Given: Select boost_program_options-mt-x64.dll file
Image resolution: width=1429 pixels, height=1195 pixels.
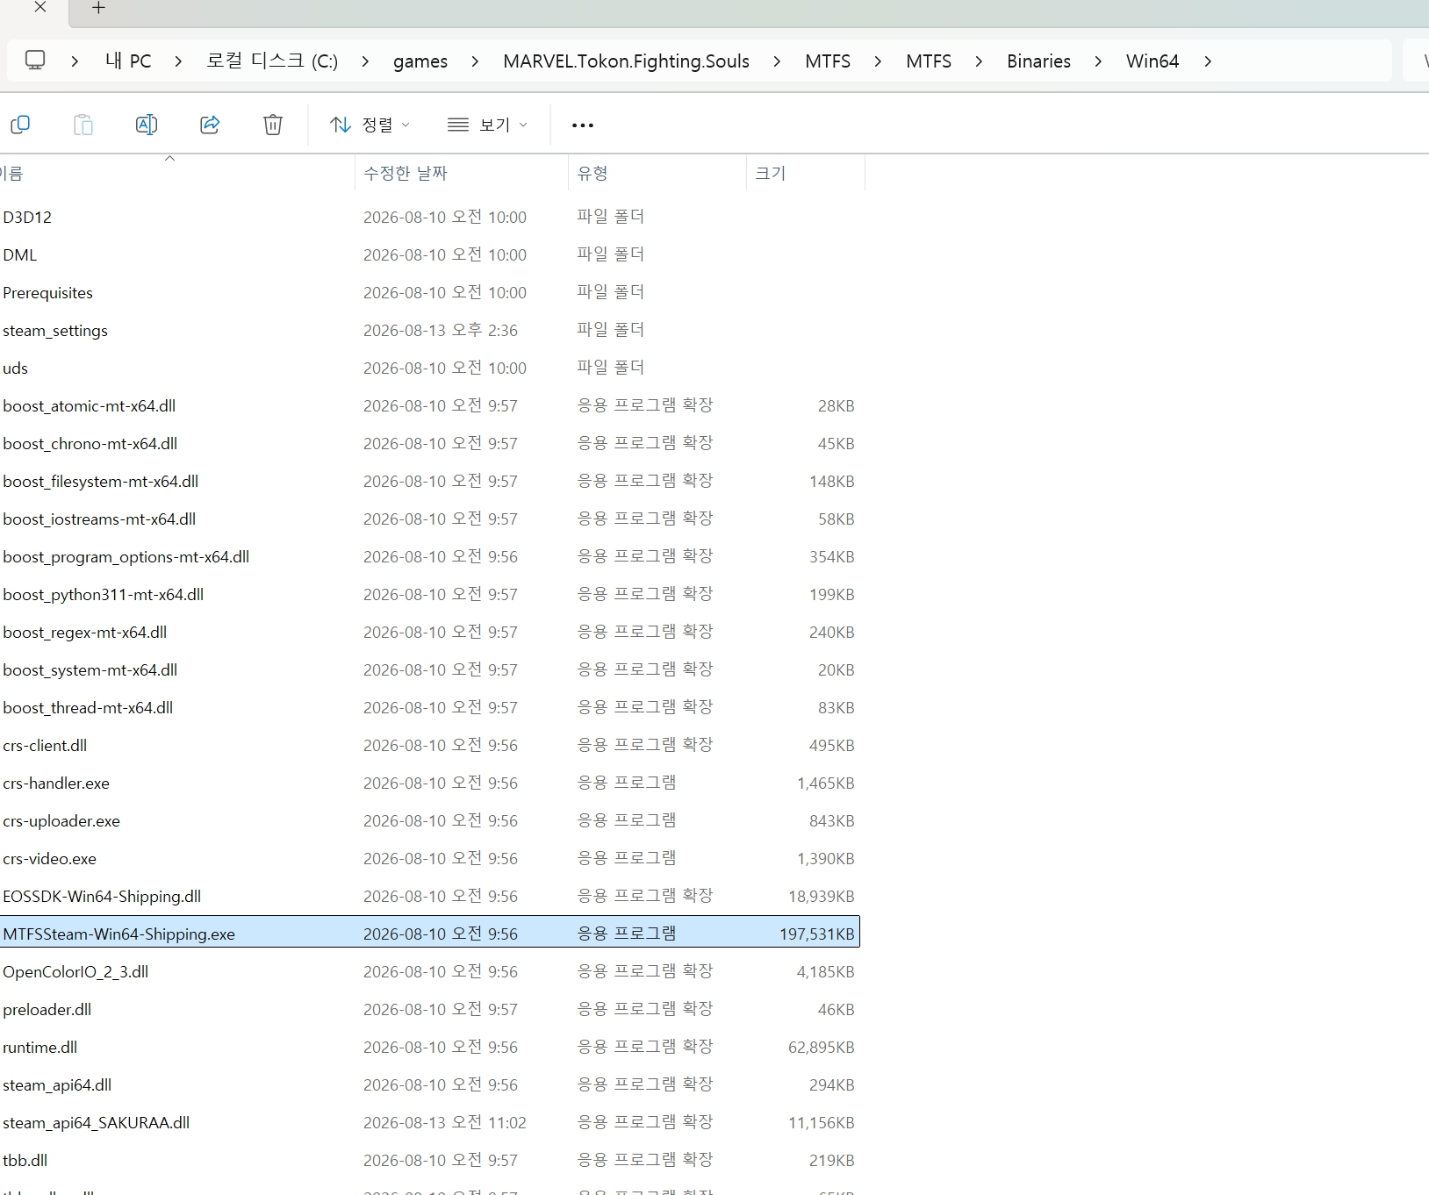Looking at the screenshot, I should [x=430, y=556].
